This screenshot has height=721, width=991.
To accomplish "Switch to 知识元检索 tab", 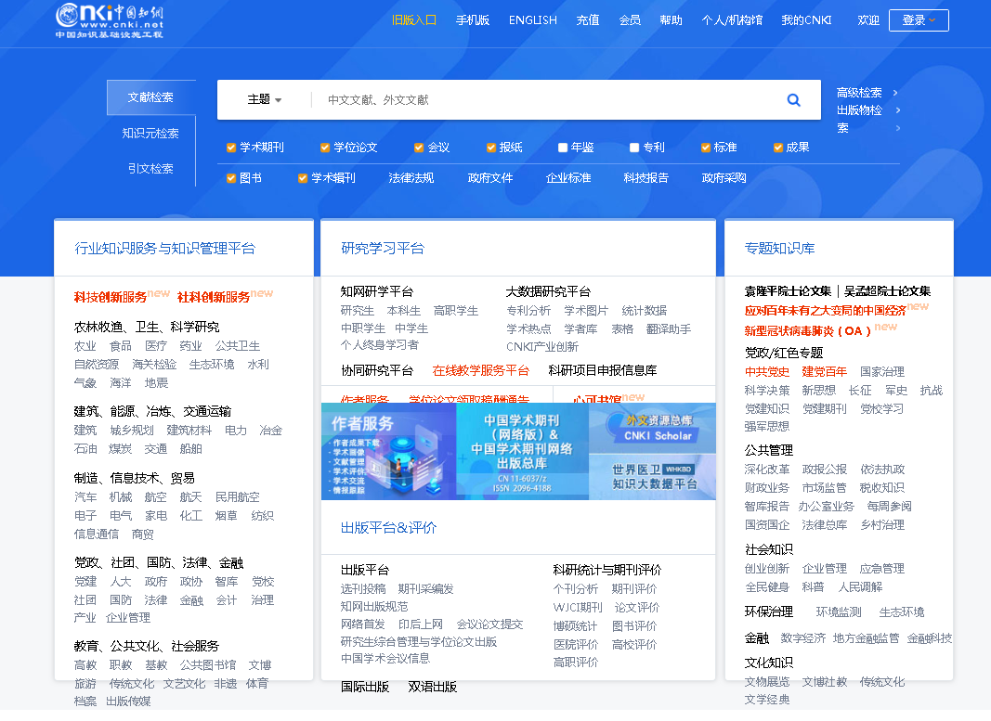I will click(x=150, y=134).
